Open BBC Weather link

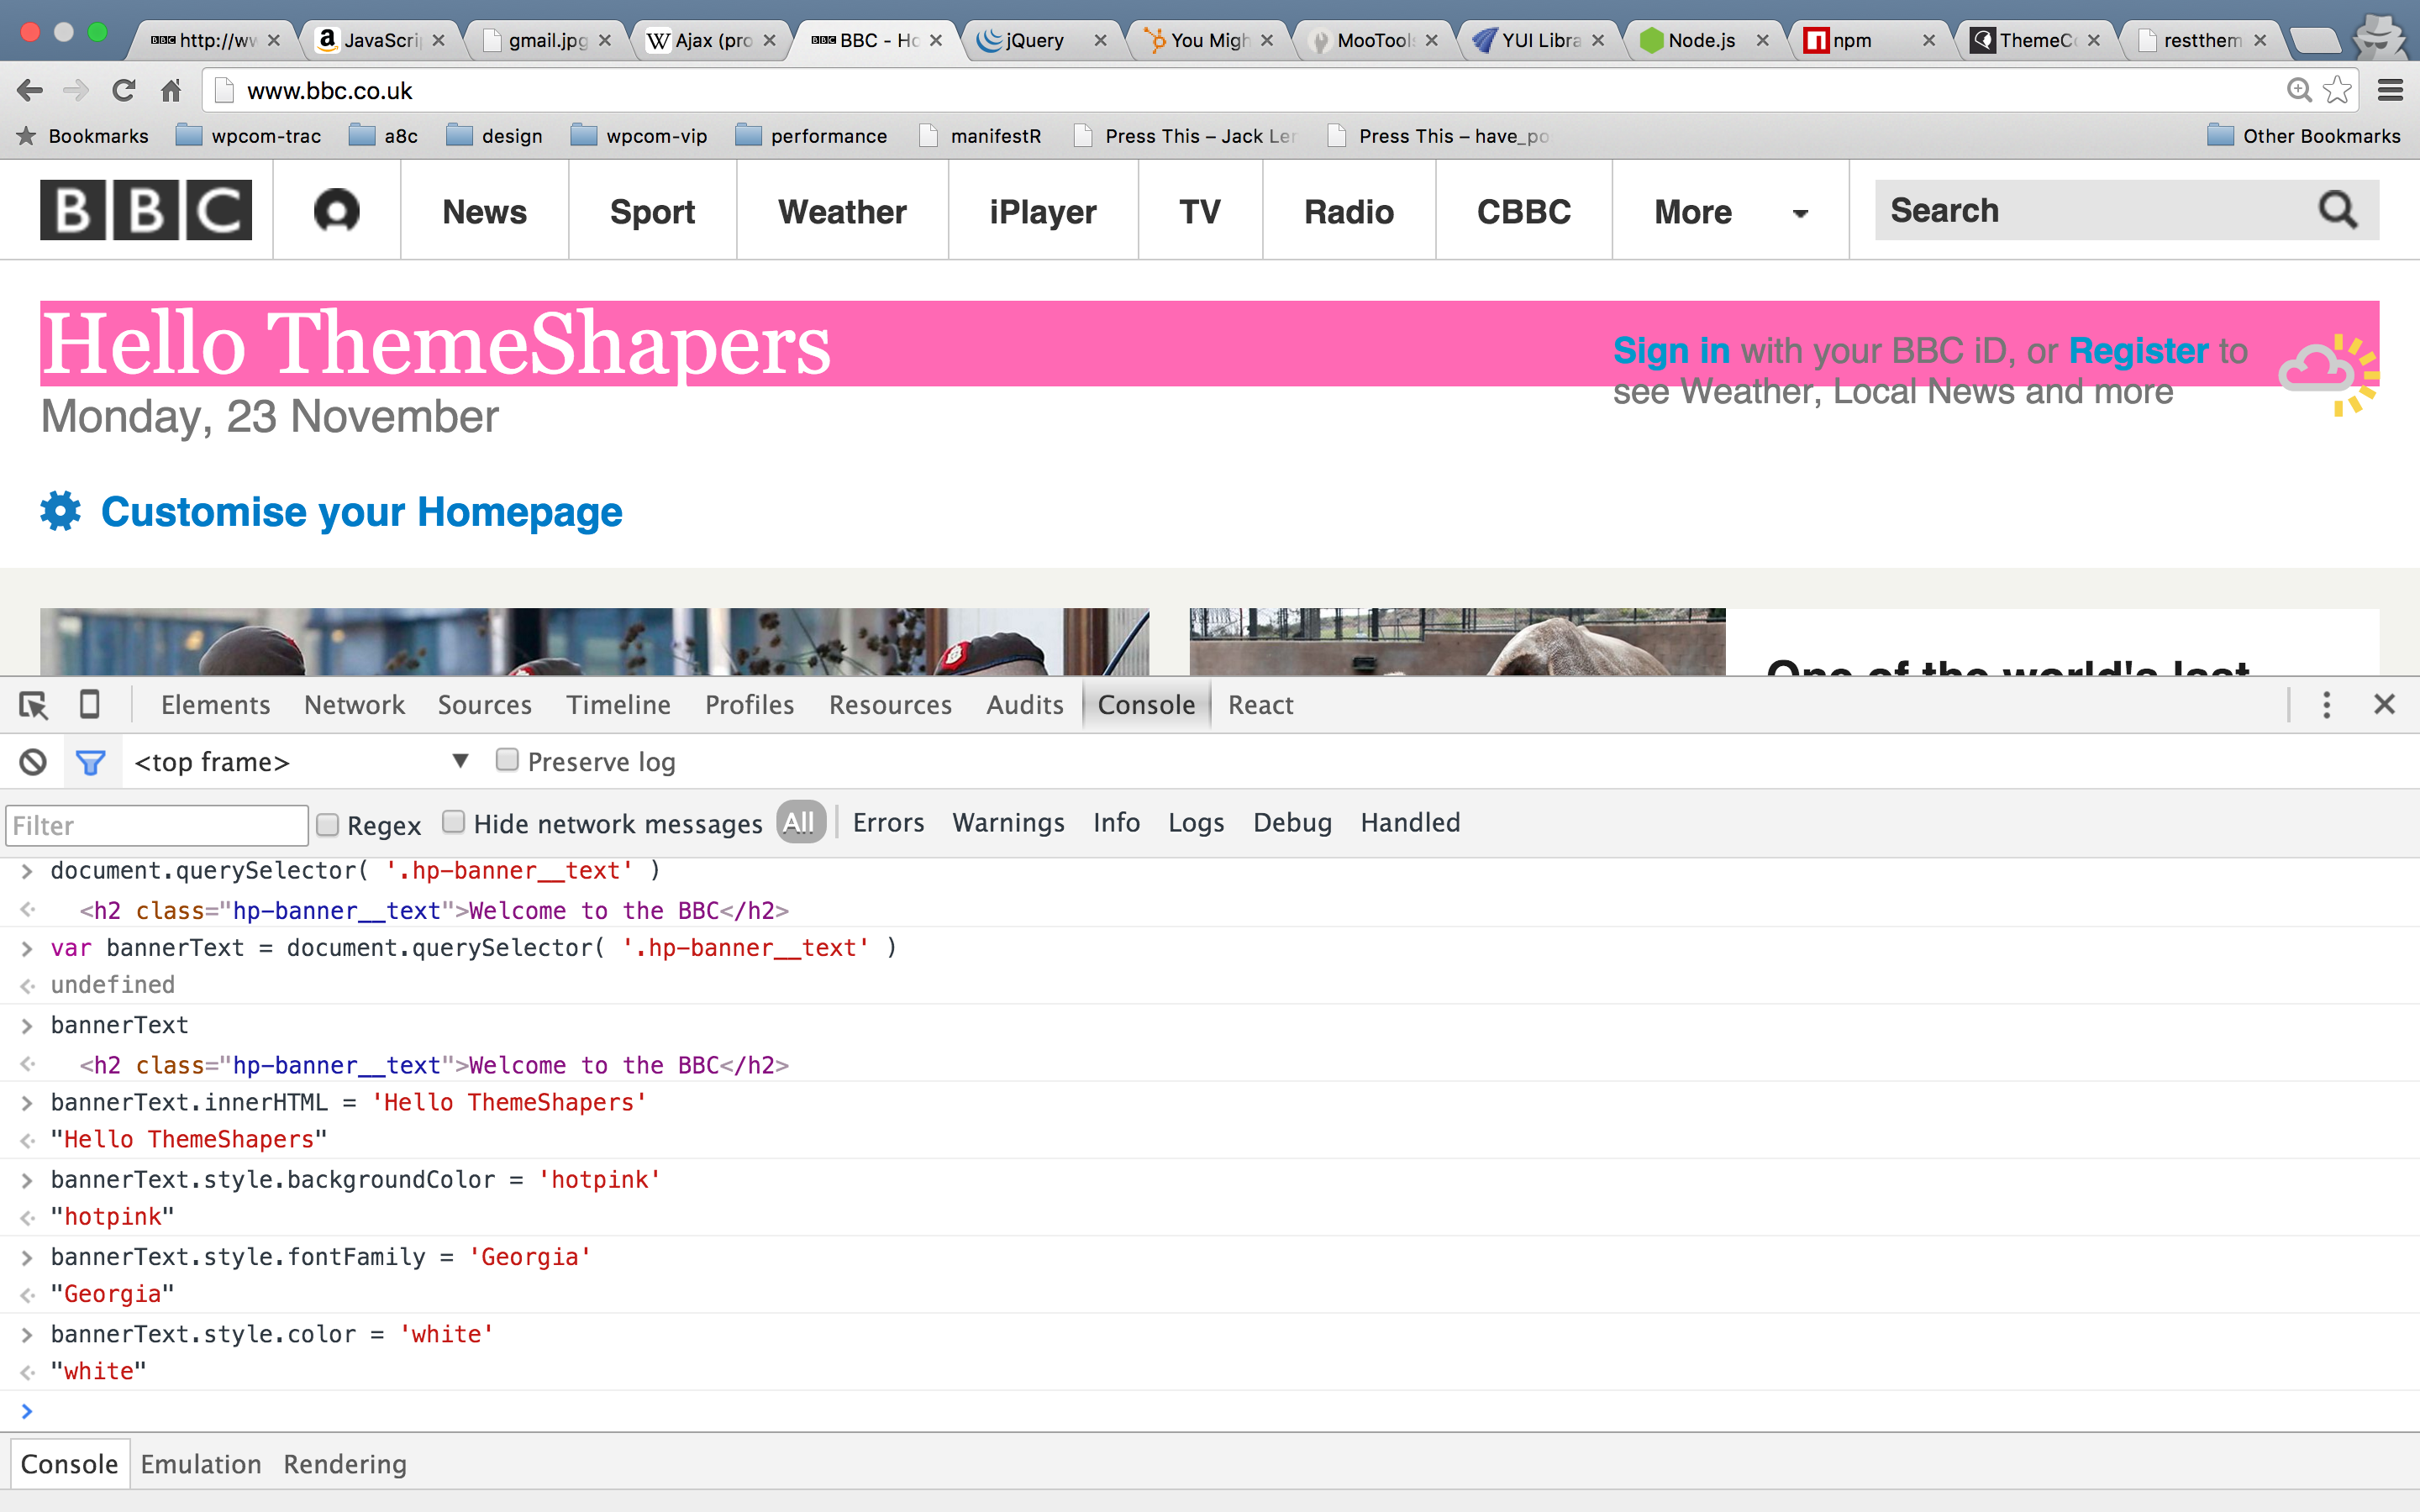click(x=843, y=212)
